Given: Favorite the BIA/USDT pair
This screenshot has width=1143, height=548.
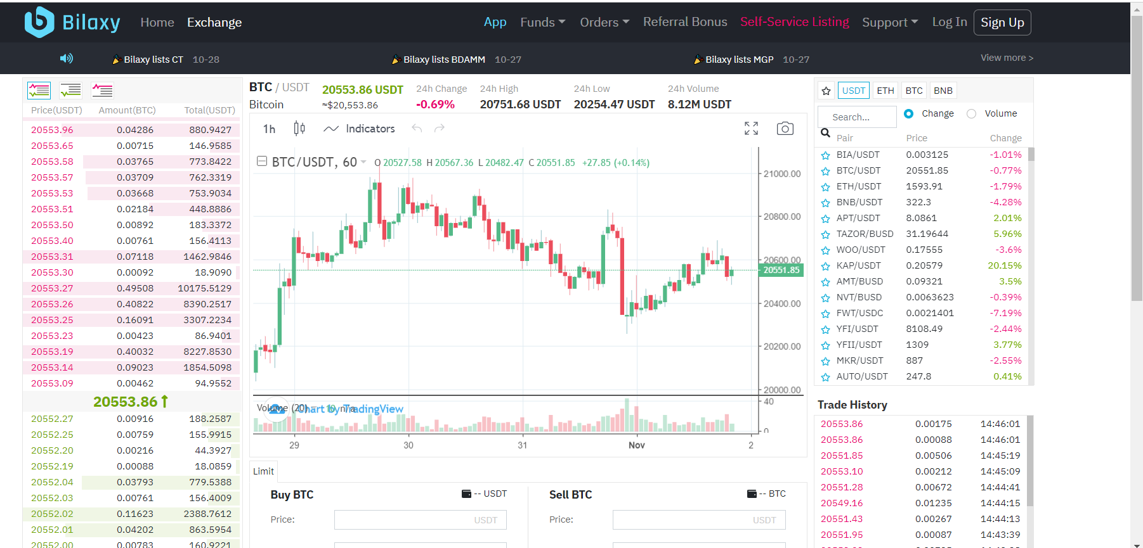Looking at the screenshot, I should (x=825, y=155).
